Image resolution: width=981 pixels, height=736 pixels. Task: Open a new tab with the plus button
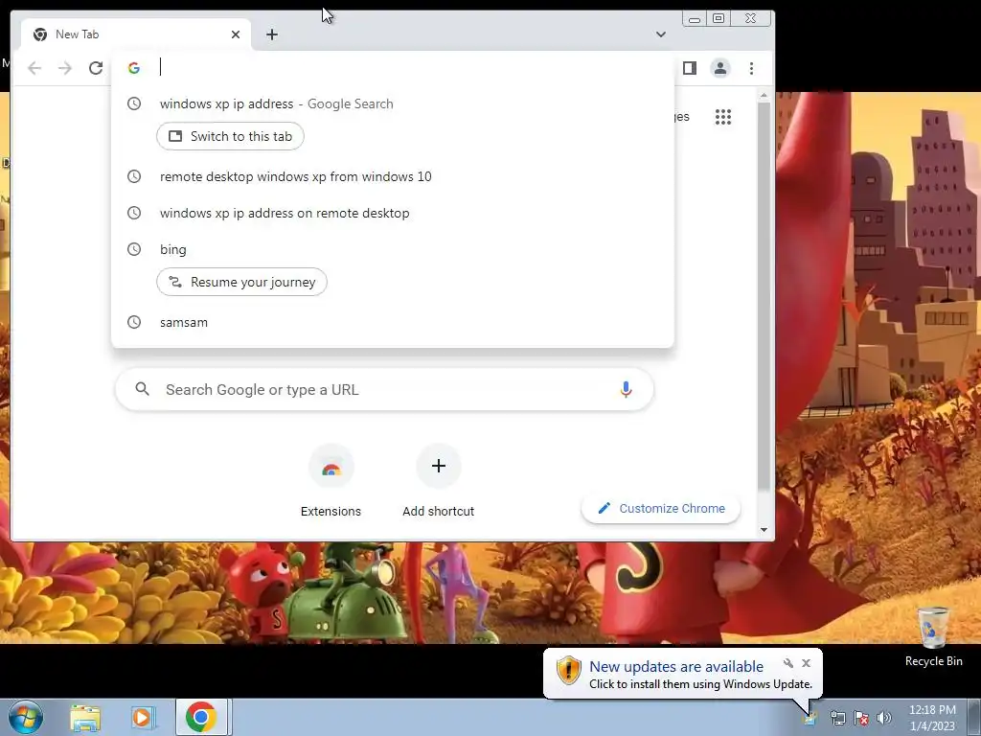point(271,34)
